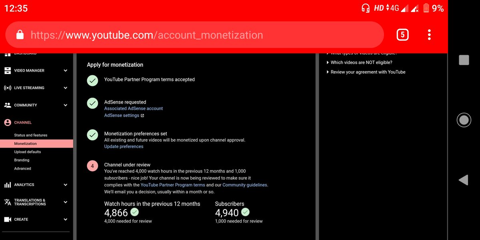Open Upload defaults in Channel menu
This screenshot has width=480, height=240.
click(x=28, y=152)
